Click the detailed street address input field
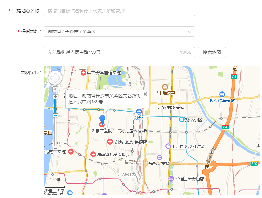Screen dimensions: 262x198 112,52
